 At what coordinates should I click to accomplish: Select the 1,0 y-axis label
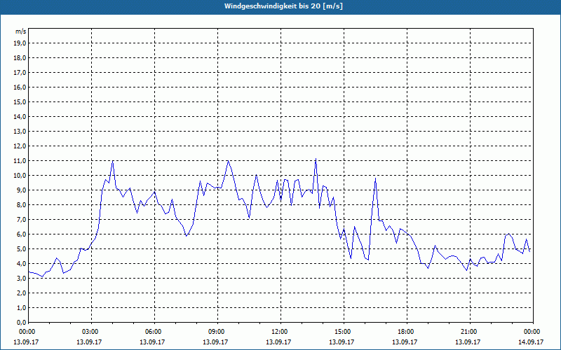pyautogui.click(x=21, y=308)
